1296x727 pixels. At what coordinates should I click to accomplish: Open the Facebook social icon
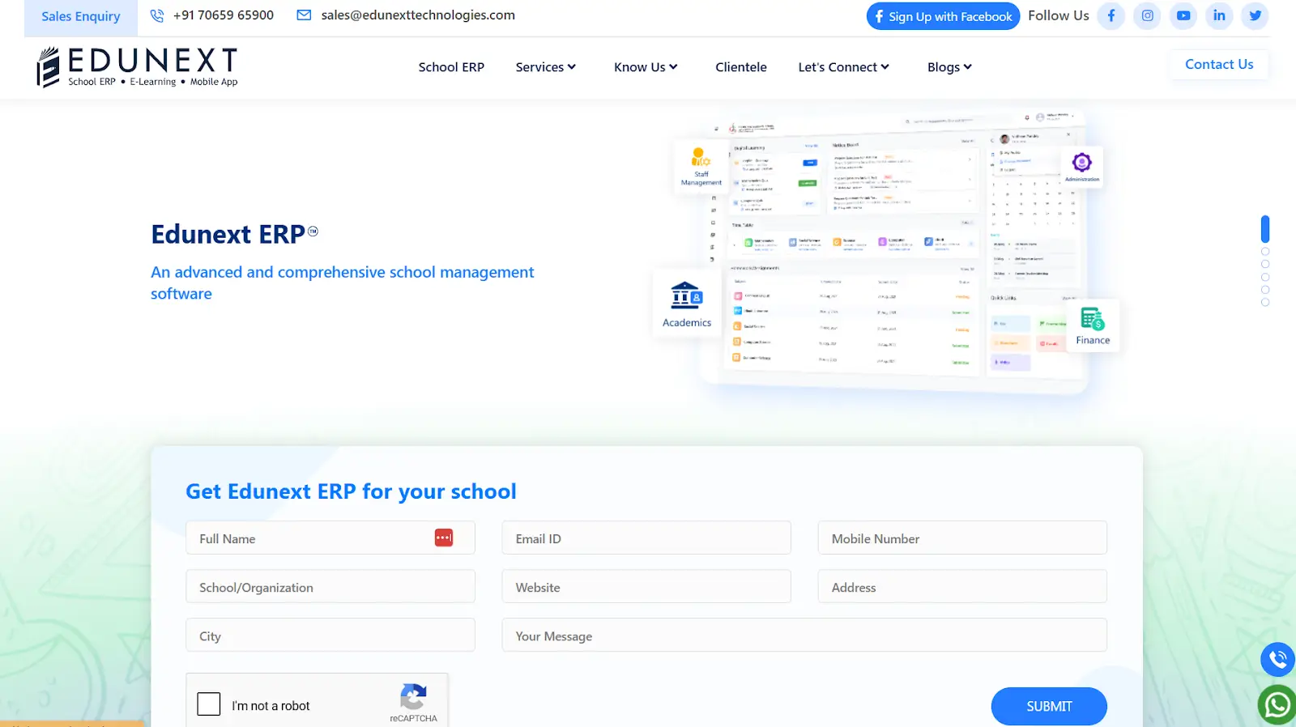tap(1111, 15)
